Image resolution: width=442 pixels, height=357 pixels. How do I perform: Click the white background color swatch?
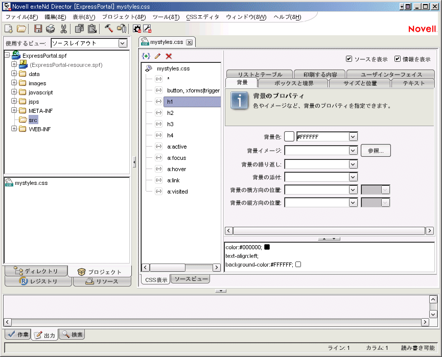coord(289,137)
